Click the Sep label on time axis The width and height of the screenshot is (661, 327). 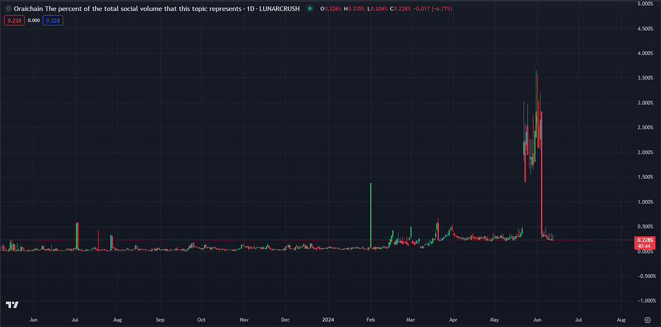point(160,320)
